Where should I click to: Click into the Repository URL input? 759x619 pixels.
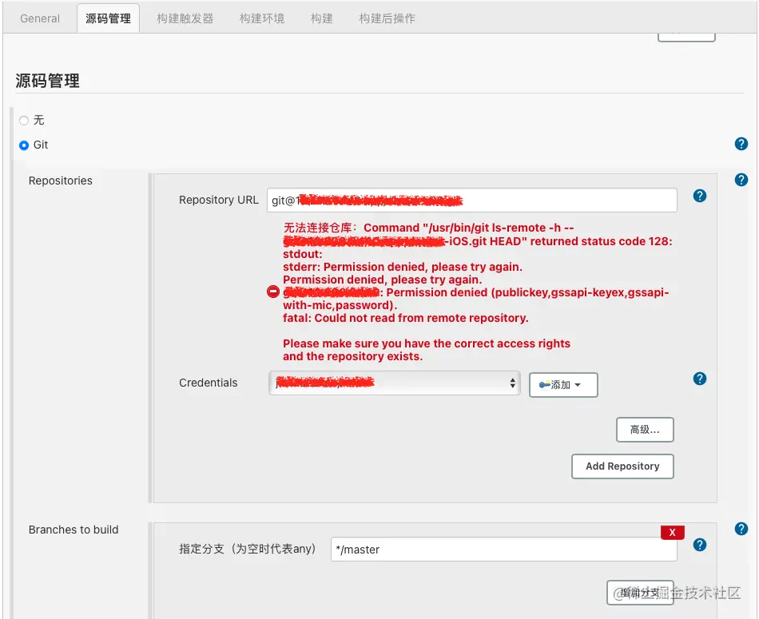(471, 200)
